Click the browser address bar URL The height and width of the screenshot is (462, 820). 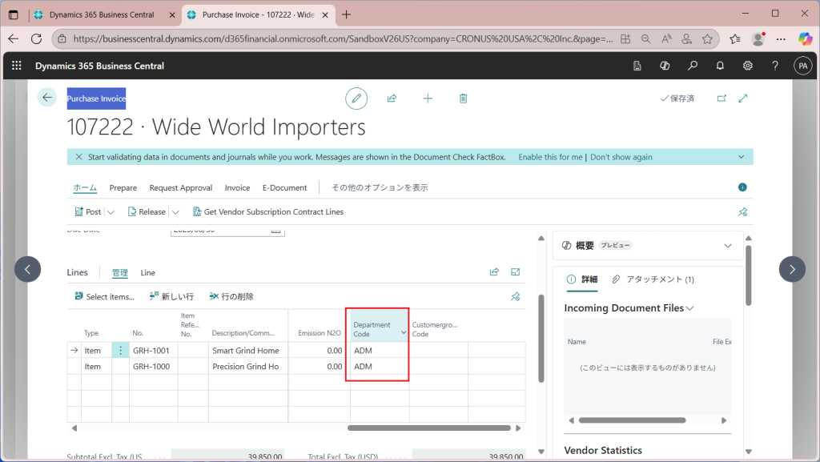343,38
